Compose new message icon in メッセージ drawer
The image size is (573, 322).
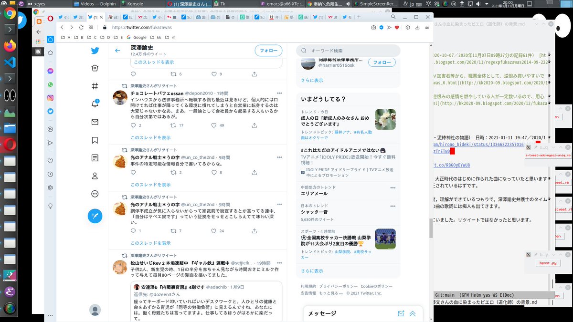point(401,314)
